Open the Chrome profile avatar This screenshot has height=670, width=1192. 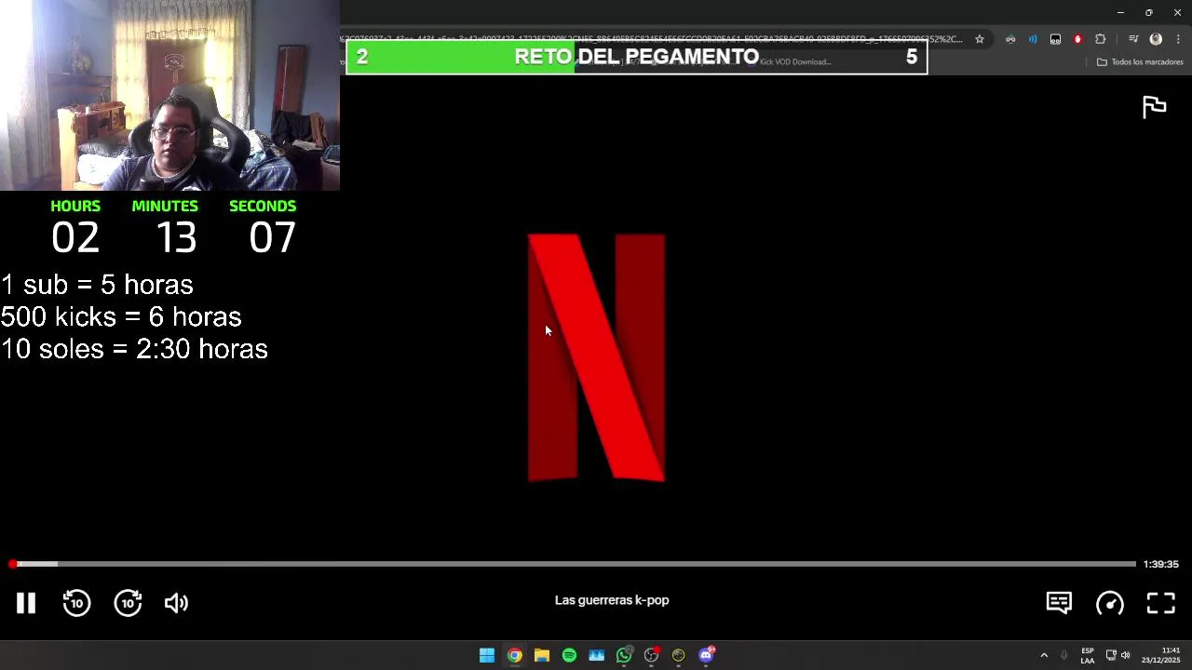click(1156, 39)
